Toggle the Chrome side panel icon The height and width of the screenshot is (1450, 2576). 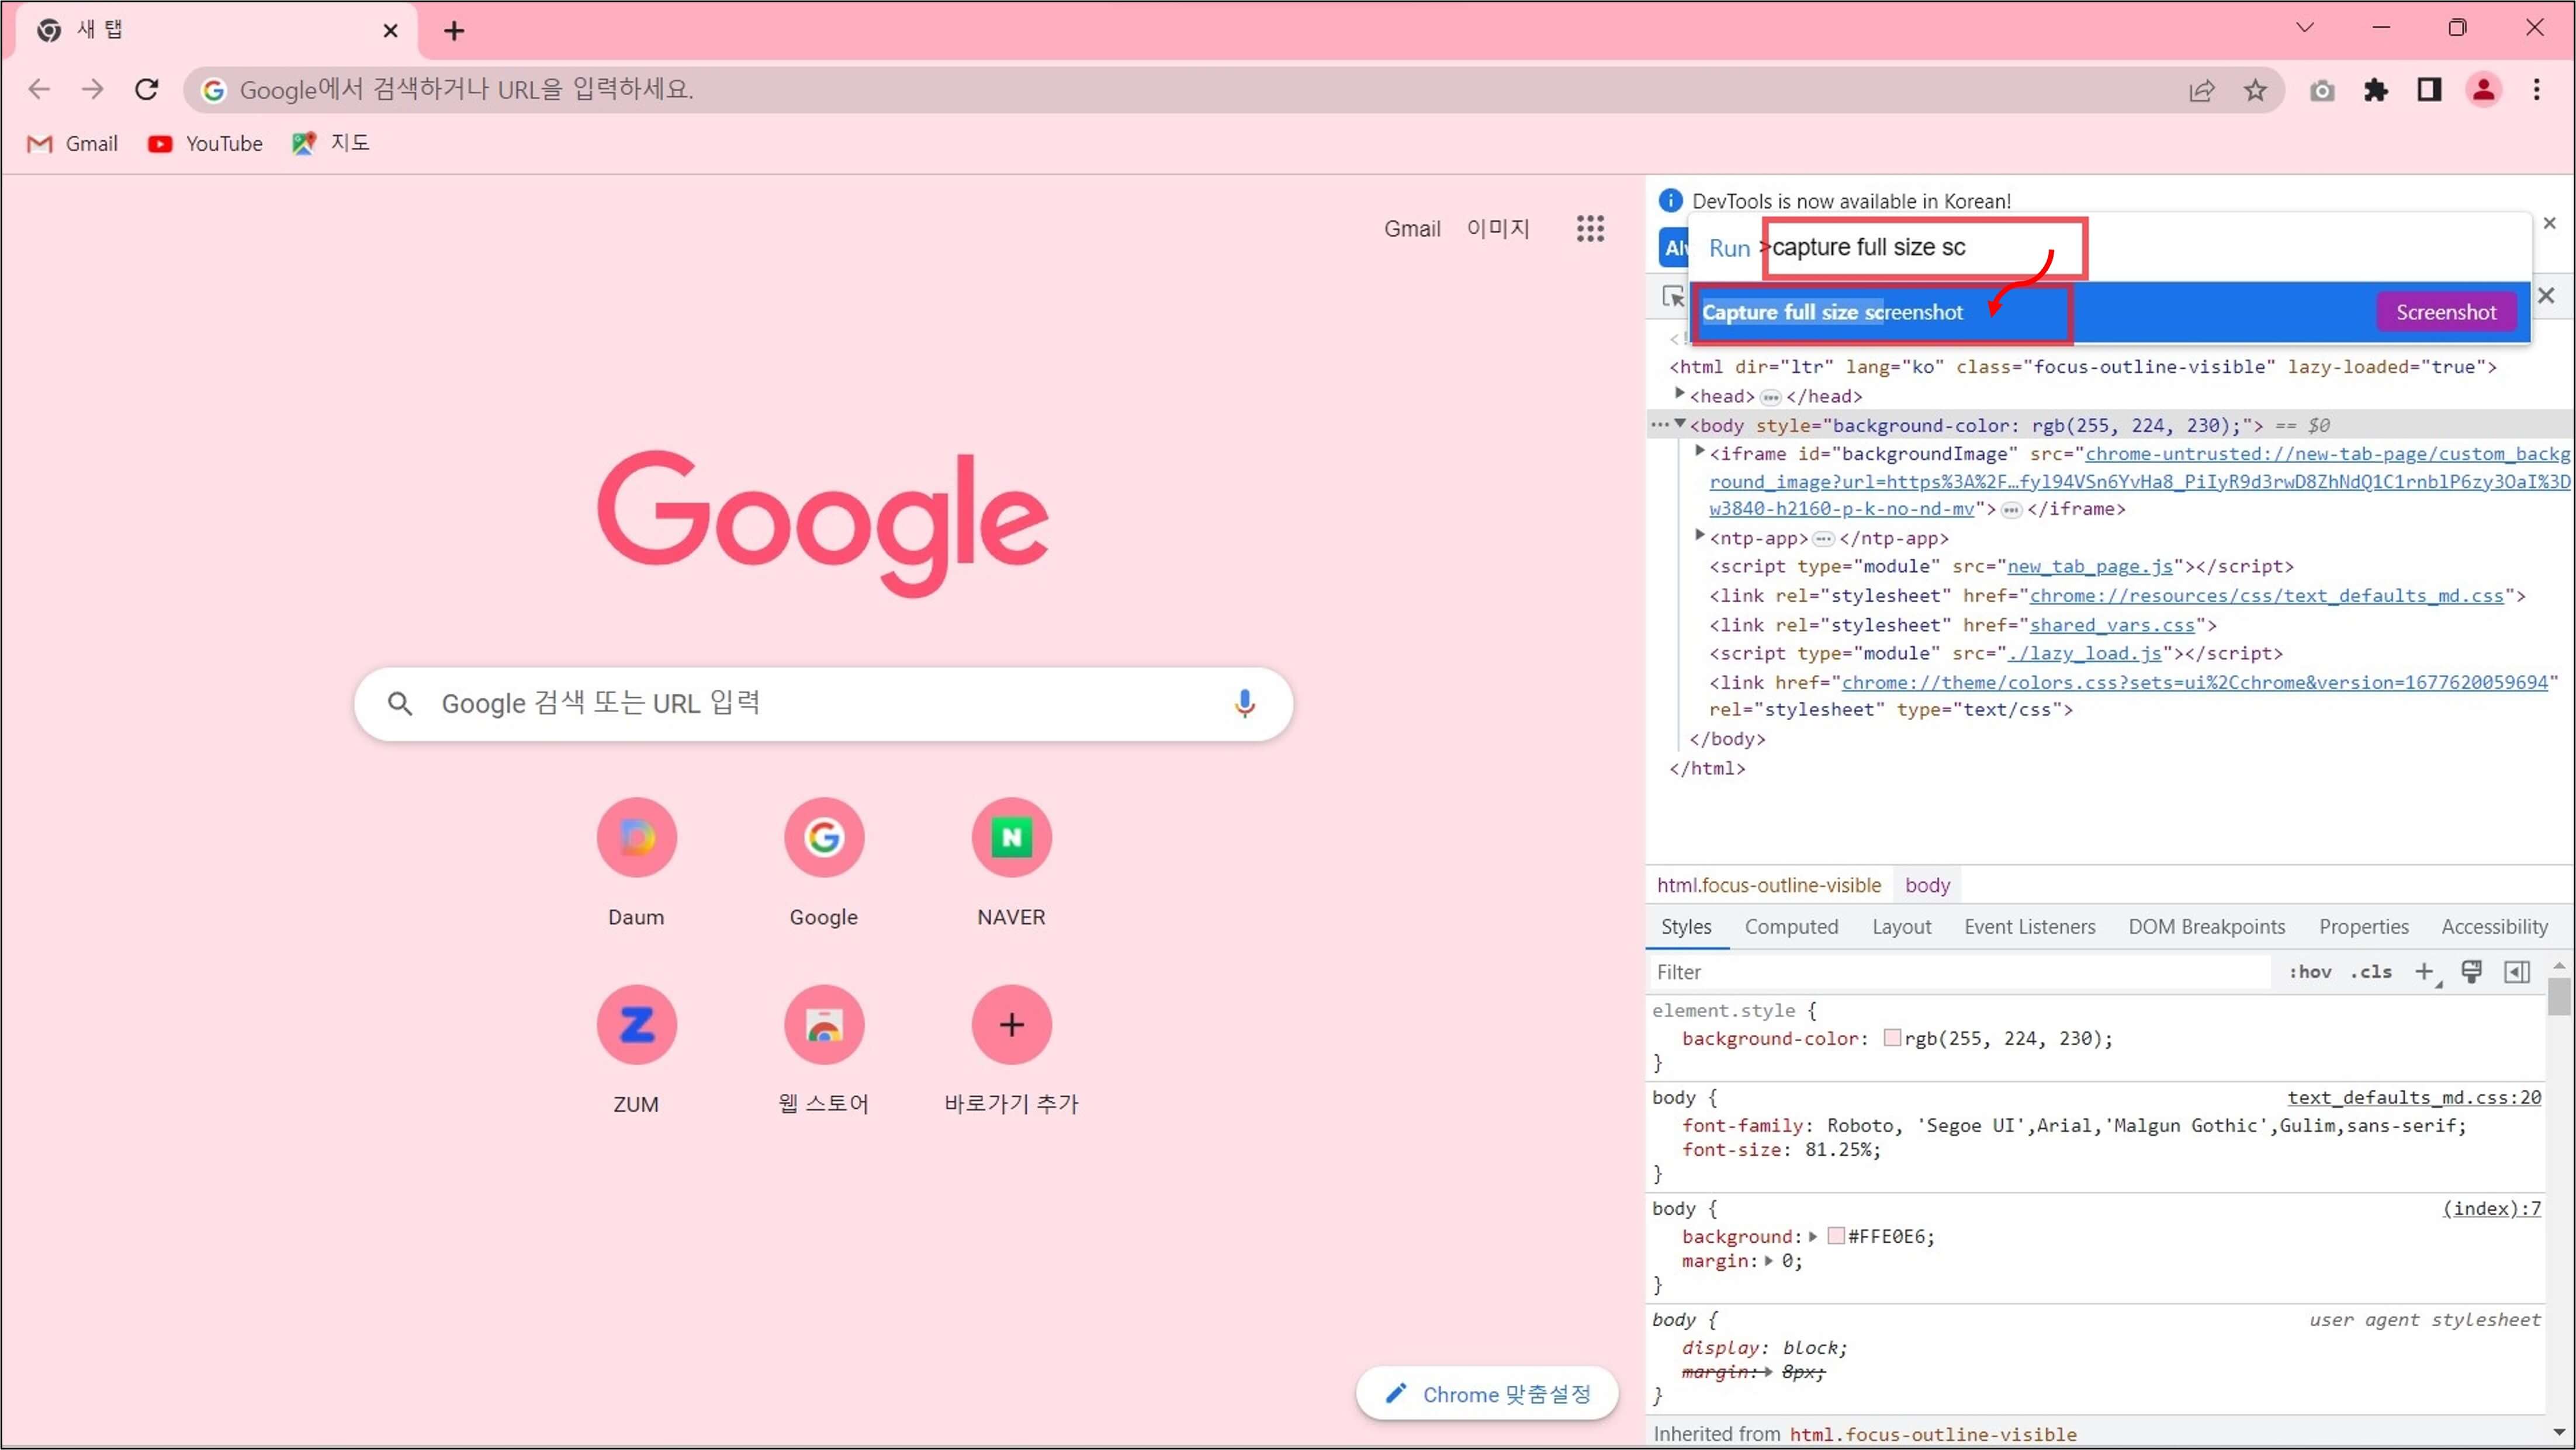coord(2429,90)
